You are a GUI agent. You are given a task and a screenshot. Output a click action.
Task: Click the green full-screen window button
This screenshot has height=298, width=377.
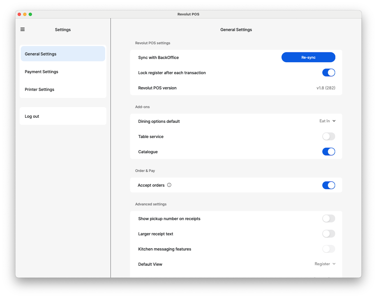30,14
